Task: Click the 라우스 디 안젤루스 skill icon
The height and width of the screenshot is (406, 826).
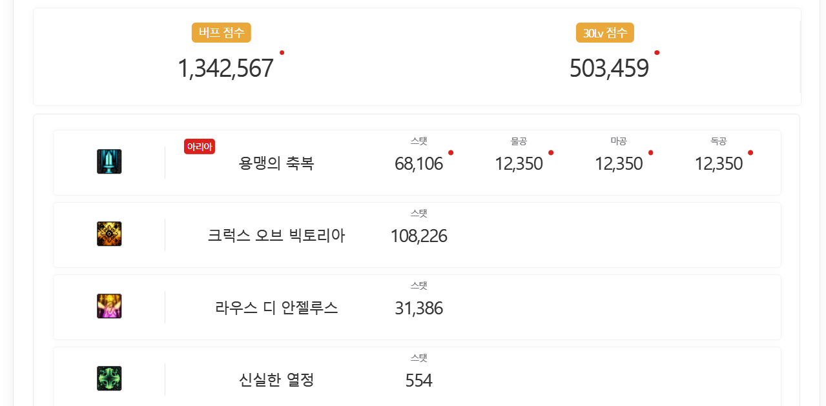Action: point(109,306)
